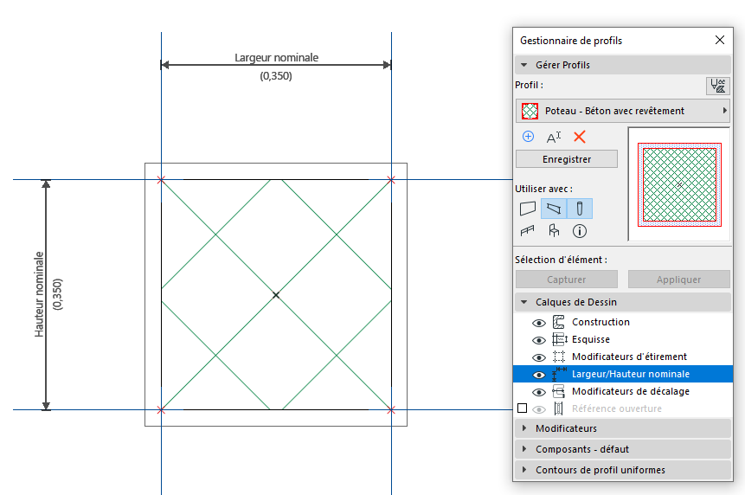
Task: Click the Modificateurs d'étirement layer icon
Action: (x=559, y=357)
